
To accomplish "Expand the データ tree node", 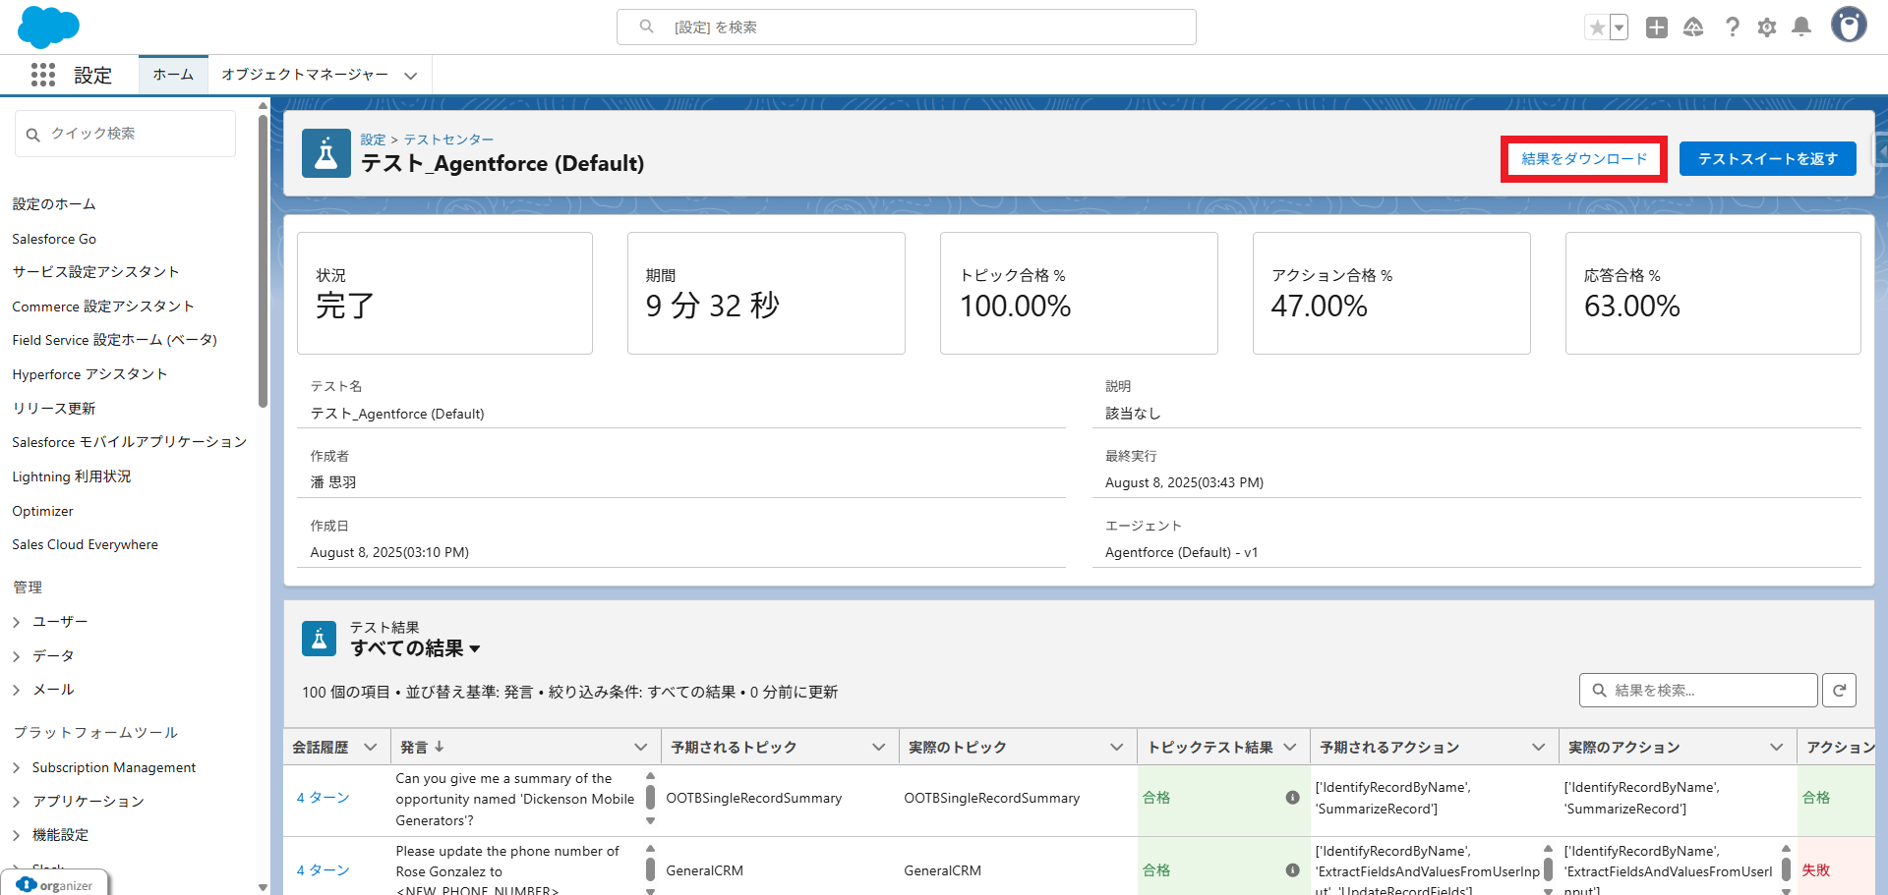I will [17, 656].
